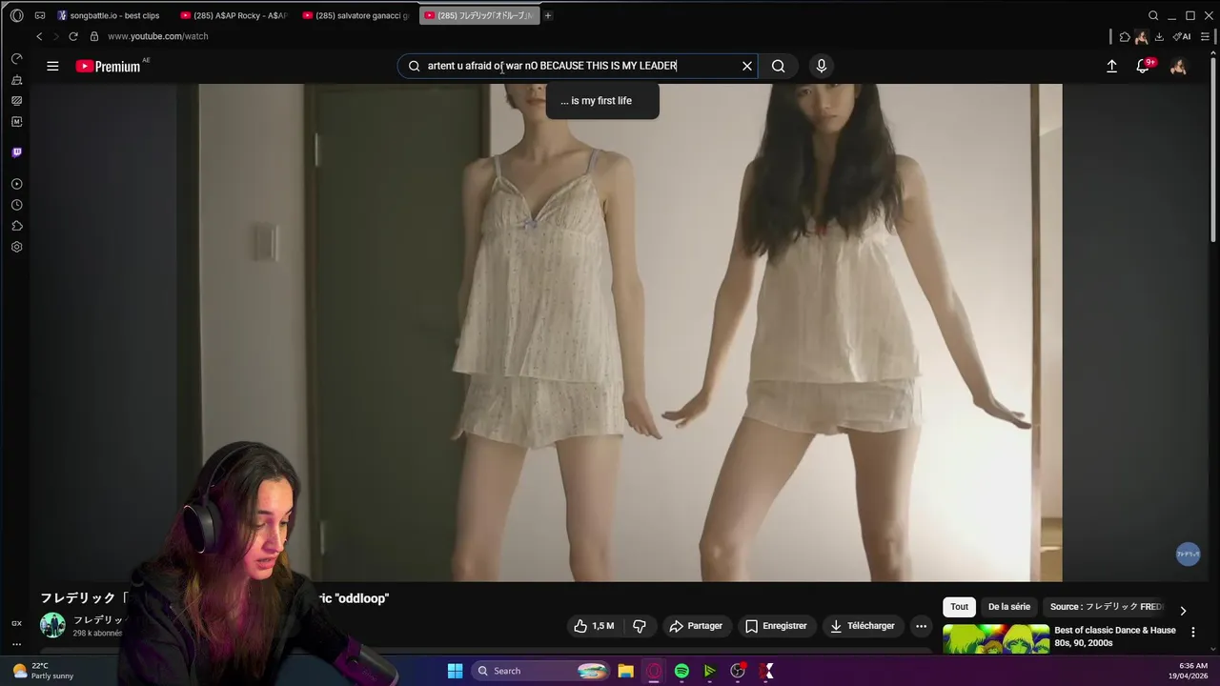The image size is (1220, 686).
Task: Click the Enregistrer save button
Action: tap(776, 626)
